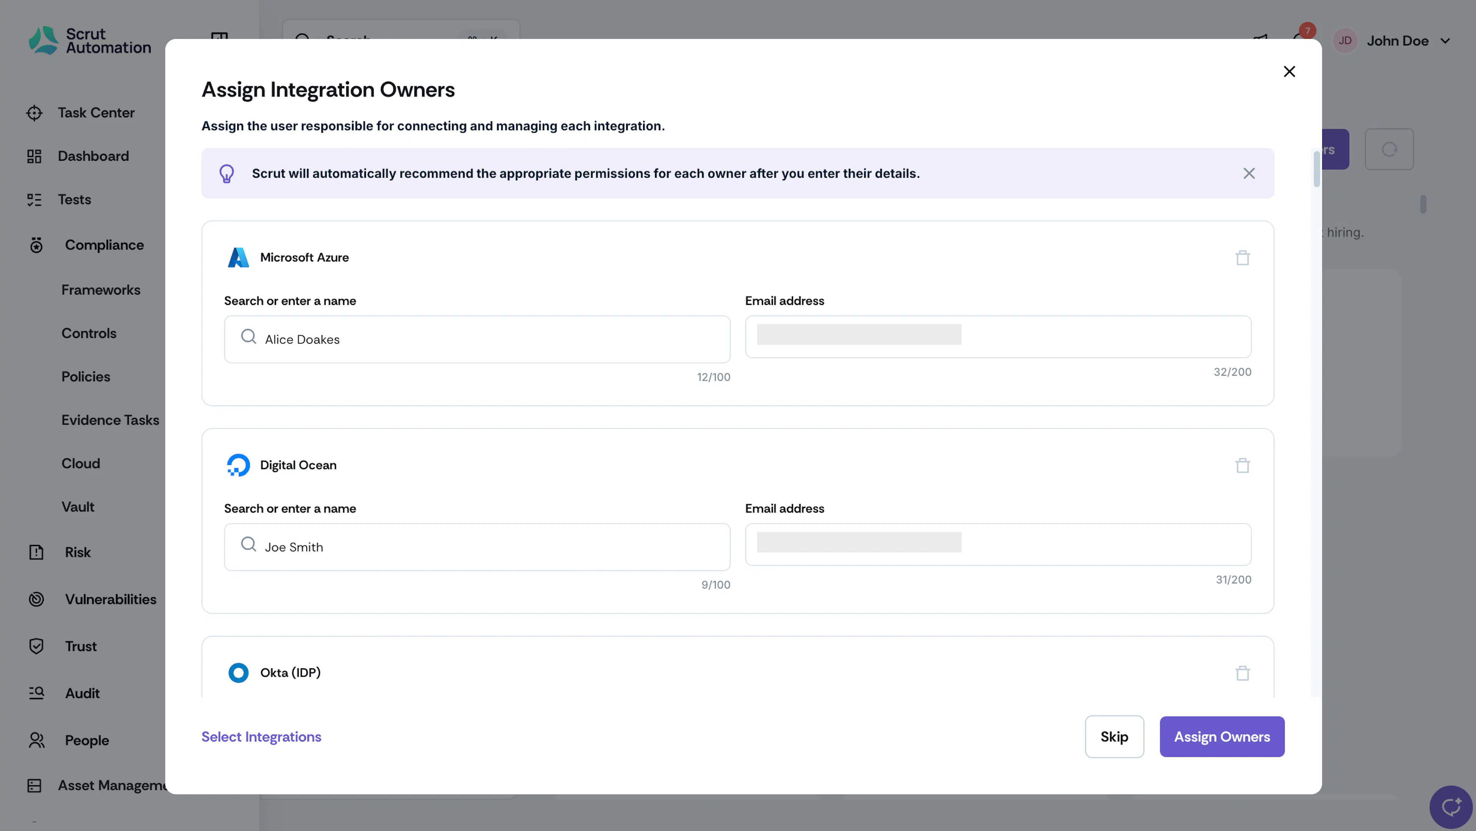Go to Tests in the sidebar
The image size is (1476, 831).
point(59,200)
